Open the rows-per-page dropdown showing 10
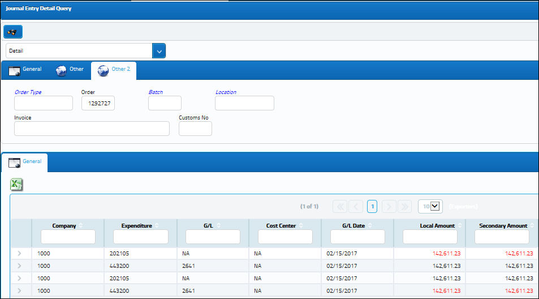The image size is (539, 299). (x=430, y=207)
